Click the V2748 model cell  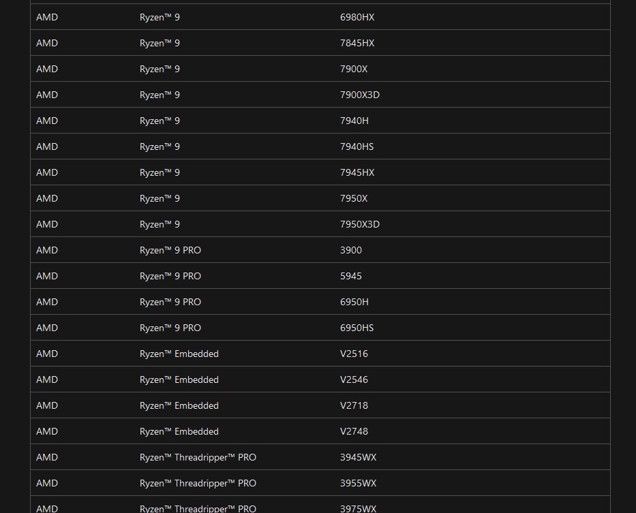point(354,431)
